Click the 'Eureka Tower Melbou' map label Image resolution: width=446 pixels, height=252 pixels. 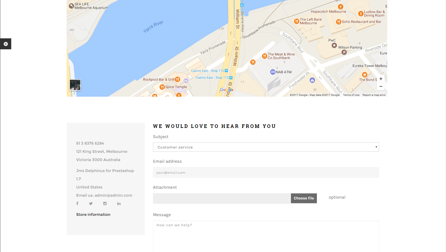coord(370,66)
